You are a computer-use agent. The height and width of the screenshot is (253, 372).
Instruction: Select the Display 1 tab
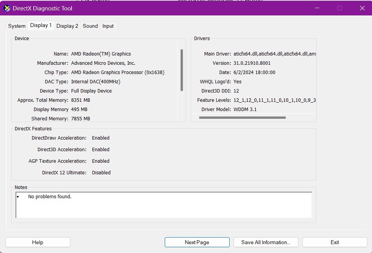coord(41,25)
